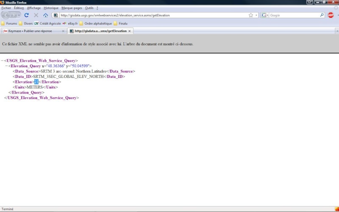The width and height of the screenshot is (339, 212).
Task: Collapse the USGS_Elevation_Web_Service_Query node
Action: (x=2, y=61)
